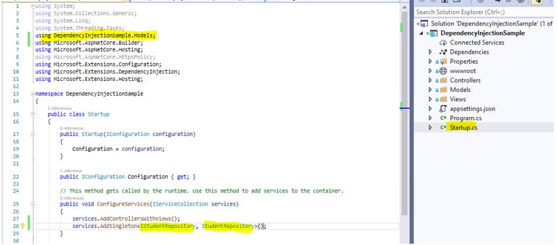This screenshot has width=557, height=245.
Task: Click the C# icon next to Program.cs
Action: (x=443, y=118)
